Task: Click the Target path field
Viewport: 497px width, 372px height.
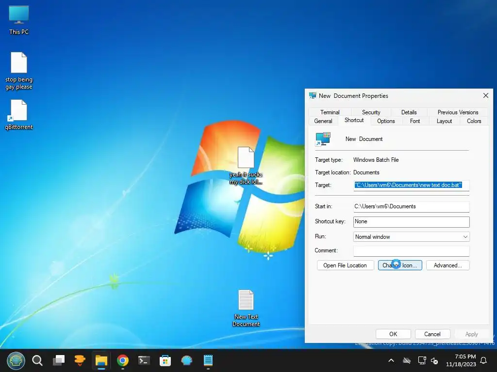Action: tap(411, 186)
